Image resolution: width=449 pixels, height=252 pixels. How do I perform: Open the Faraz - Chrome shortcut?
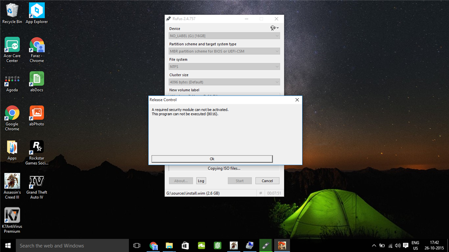37,50
